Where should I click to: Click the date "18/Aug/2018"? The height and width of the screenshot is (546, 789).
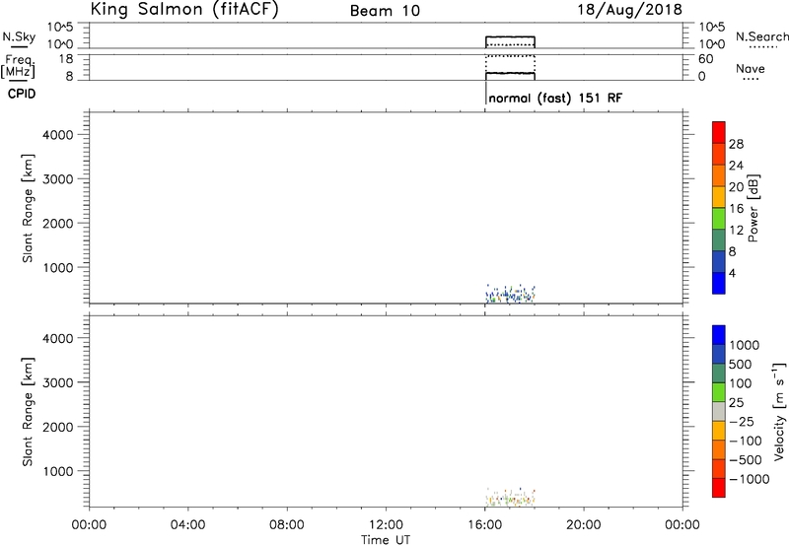[629, 10]
